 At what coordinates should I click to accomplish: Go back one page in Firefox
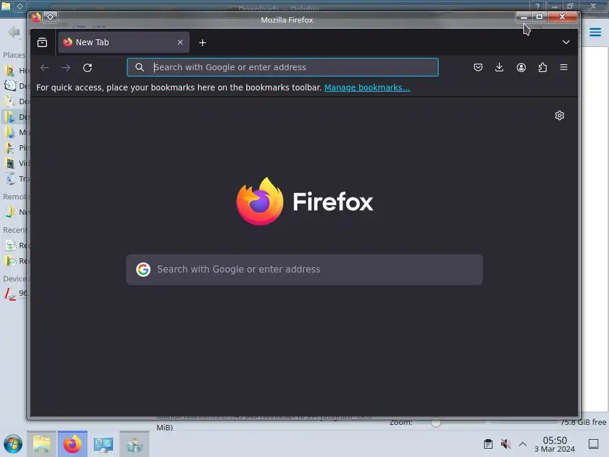[45, 68]
